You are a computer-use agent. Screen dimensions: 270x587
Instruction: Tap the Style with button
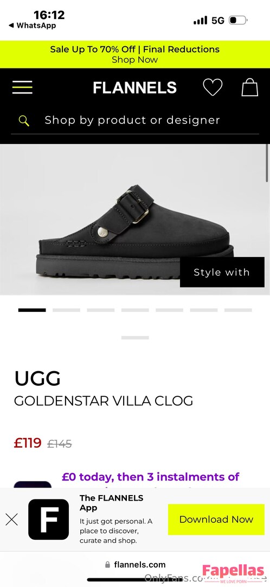tap(222, 272)
